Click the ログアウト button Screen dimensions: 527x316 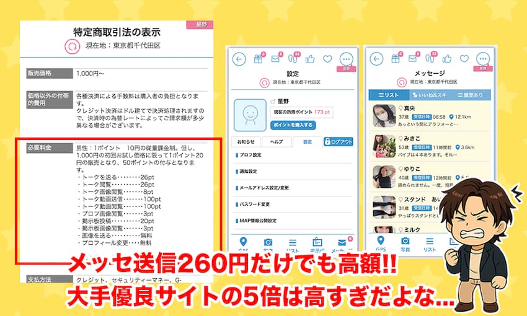pyautogui.click(x=339, y=142)
